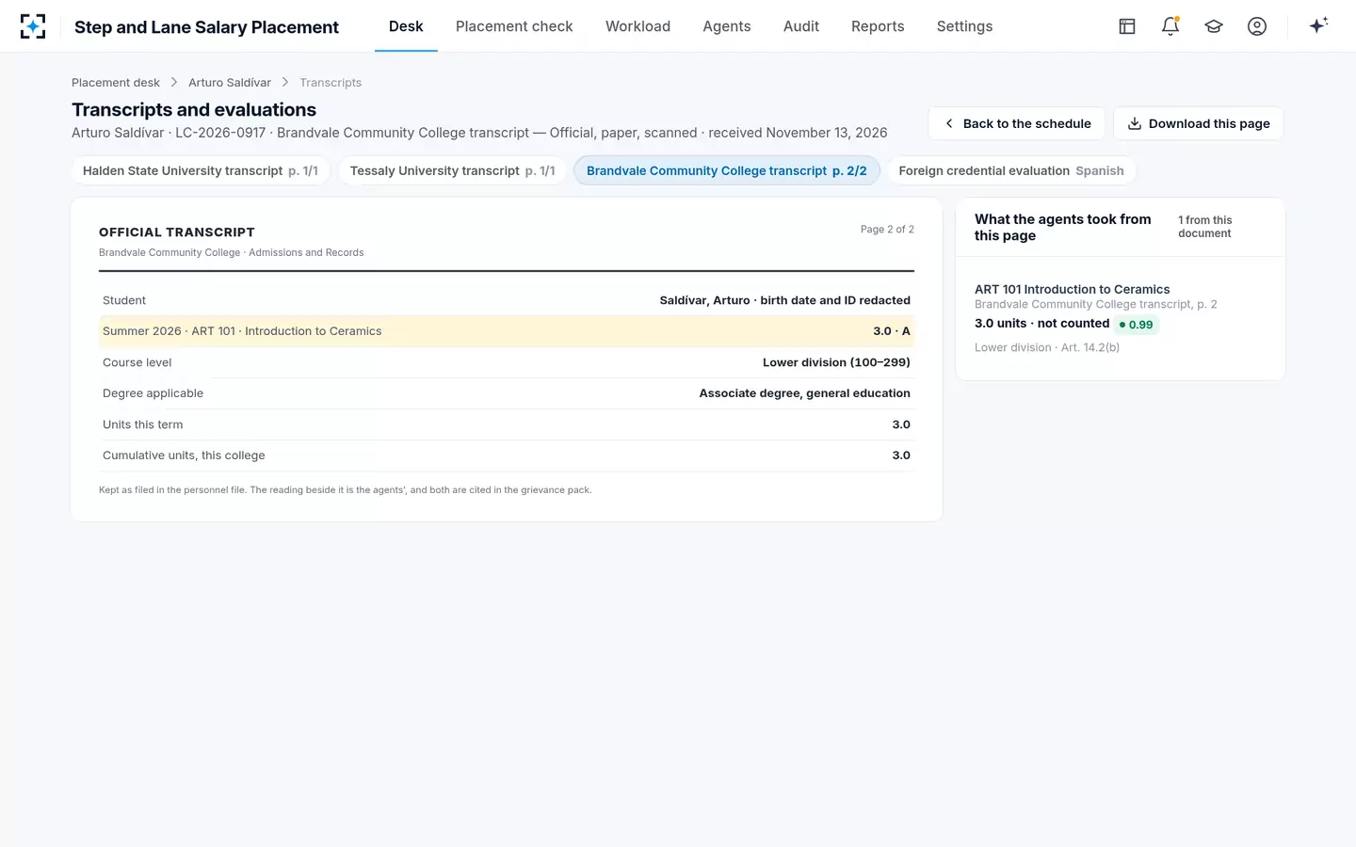
Task: Click the Course level row label
Action: coord(137,362)
